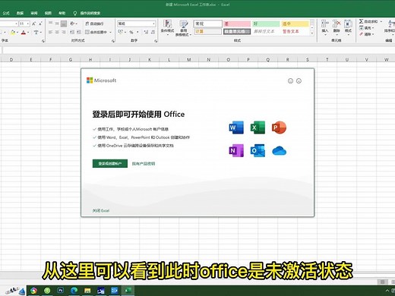This screenshot has width=395, height=296.
Task: Open the Merge and Center dropdown arrow
Action: [110, 32]
